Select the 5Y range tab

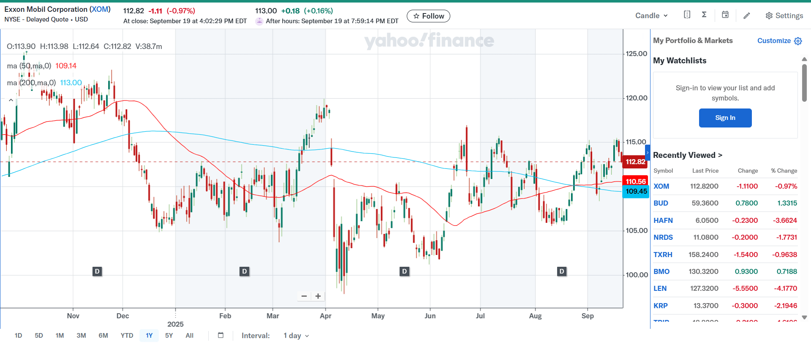click(169, 336)
